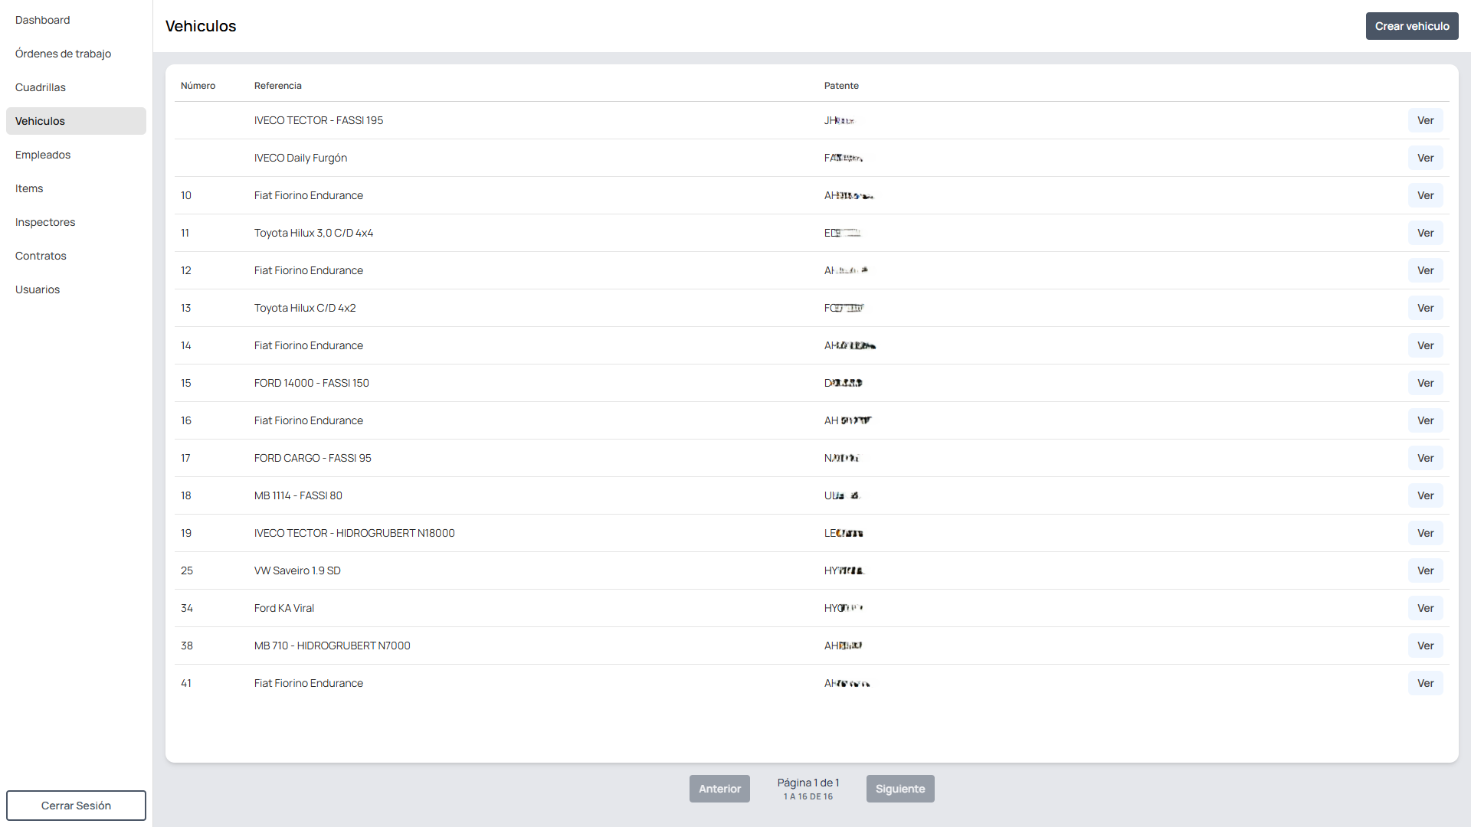Open Ver for MB 710 - HIDROGRUBERT N7000
Image resolution: width=1471 pixels, height=827 pixels.
[1425, 646]
